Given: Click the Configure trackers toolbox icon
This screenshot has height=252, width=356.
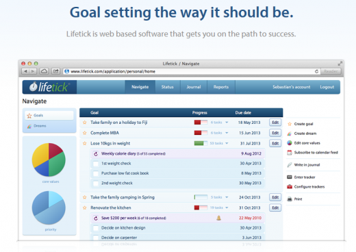Looking at the screenshot, I should [290, 187].
